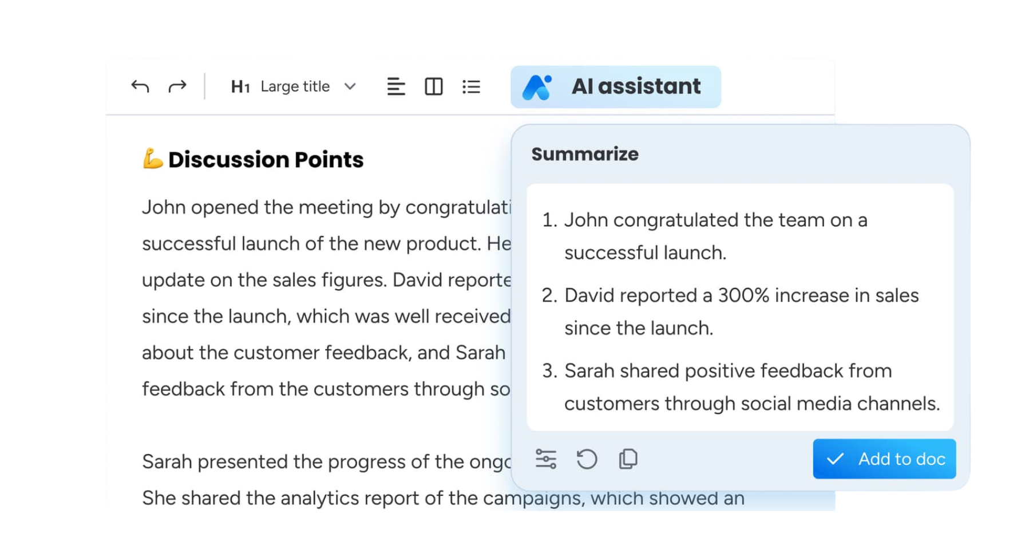Click the blue AI assistant logo
1033x541 pixels.
point(537,87)
